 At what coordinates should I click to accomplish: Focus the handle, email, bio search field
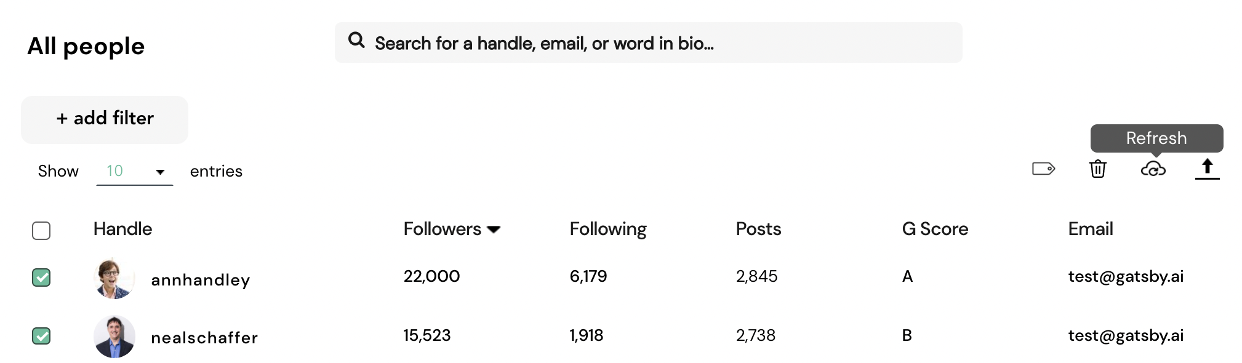click(649, 42)
